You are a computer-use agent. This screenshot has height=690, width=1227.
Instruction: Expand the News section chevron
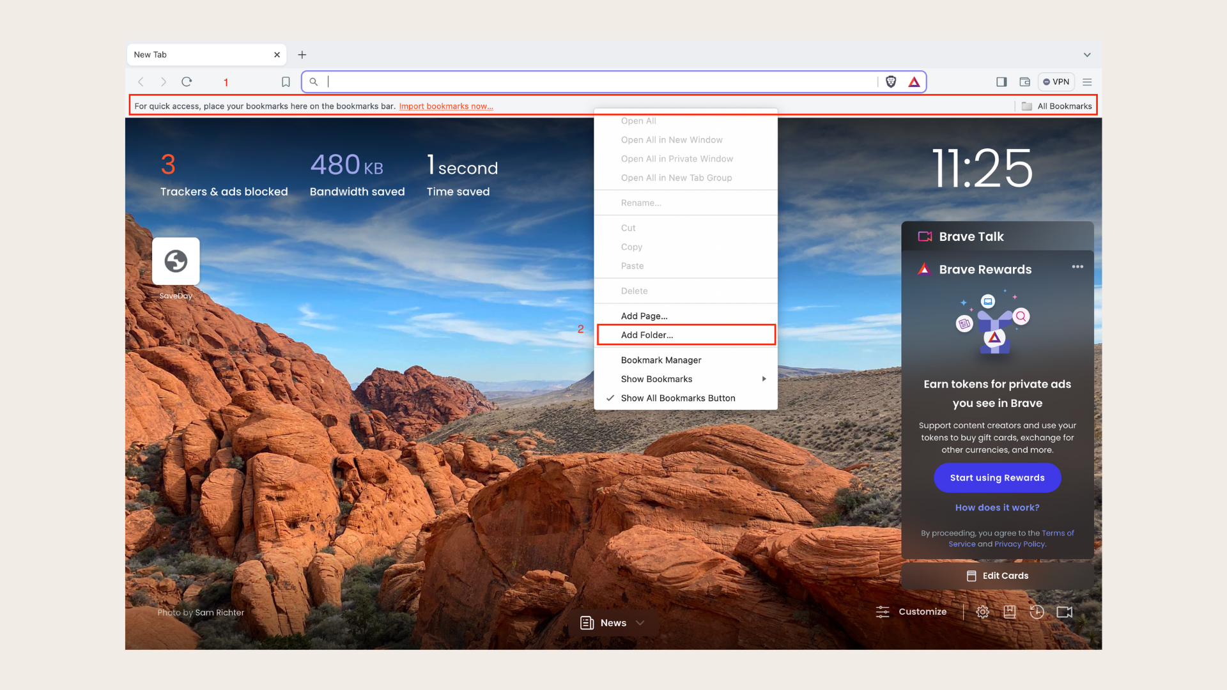[643, 623]
